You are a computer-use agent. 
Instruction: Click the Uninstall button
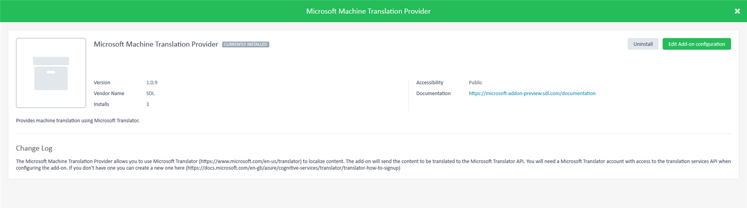(643, 44)
